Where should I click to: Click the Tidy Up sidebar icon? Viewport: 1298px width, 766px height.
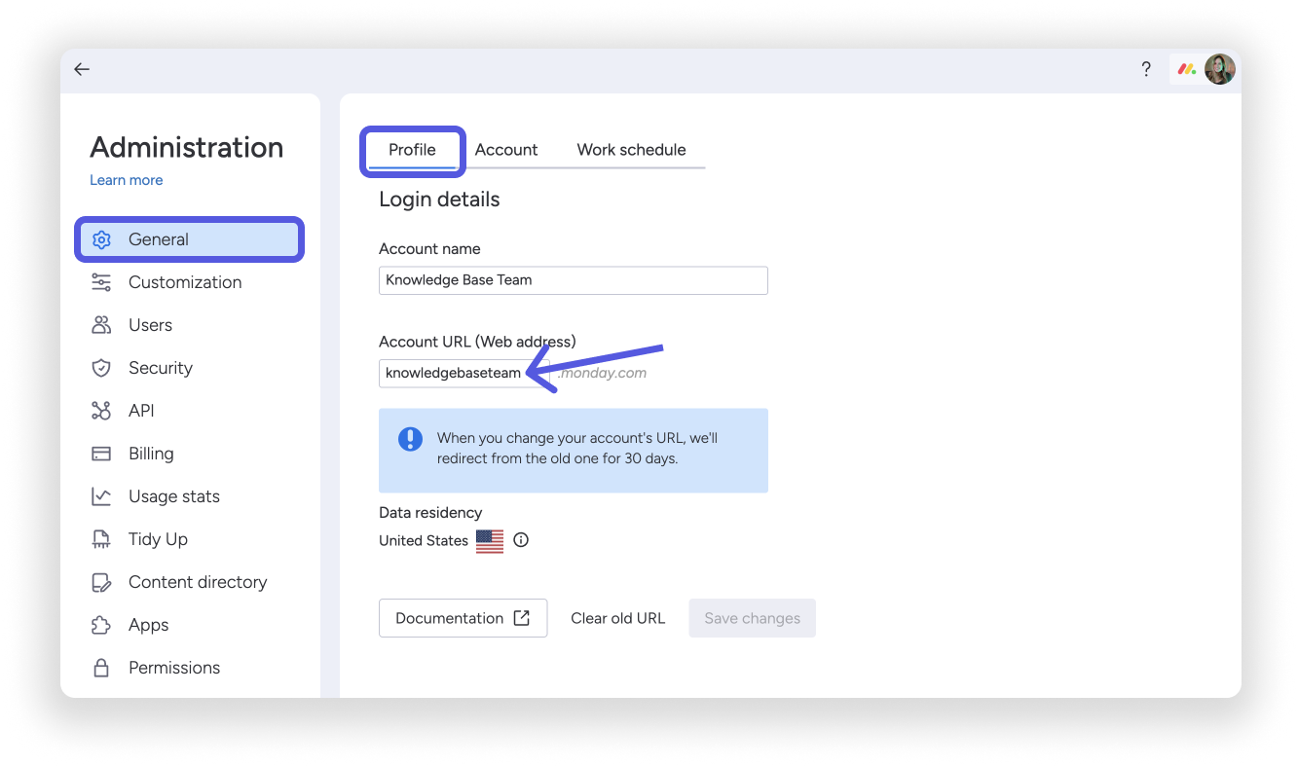point(101,538)
